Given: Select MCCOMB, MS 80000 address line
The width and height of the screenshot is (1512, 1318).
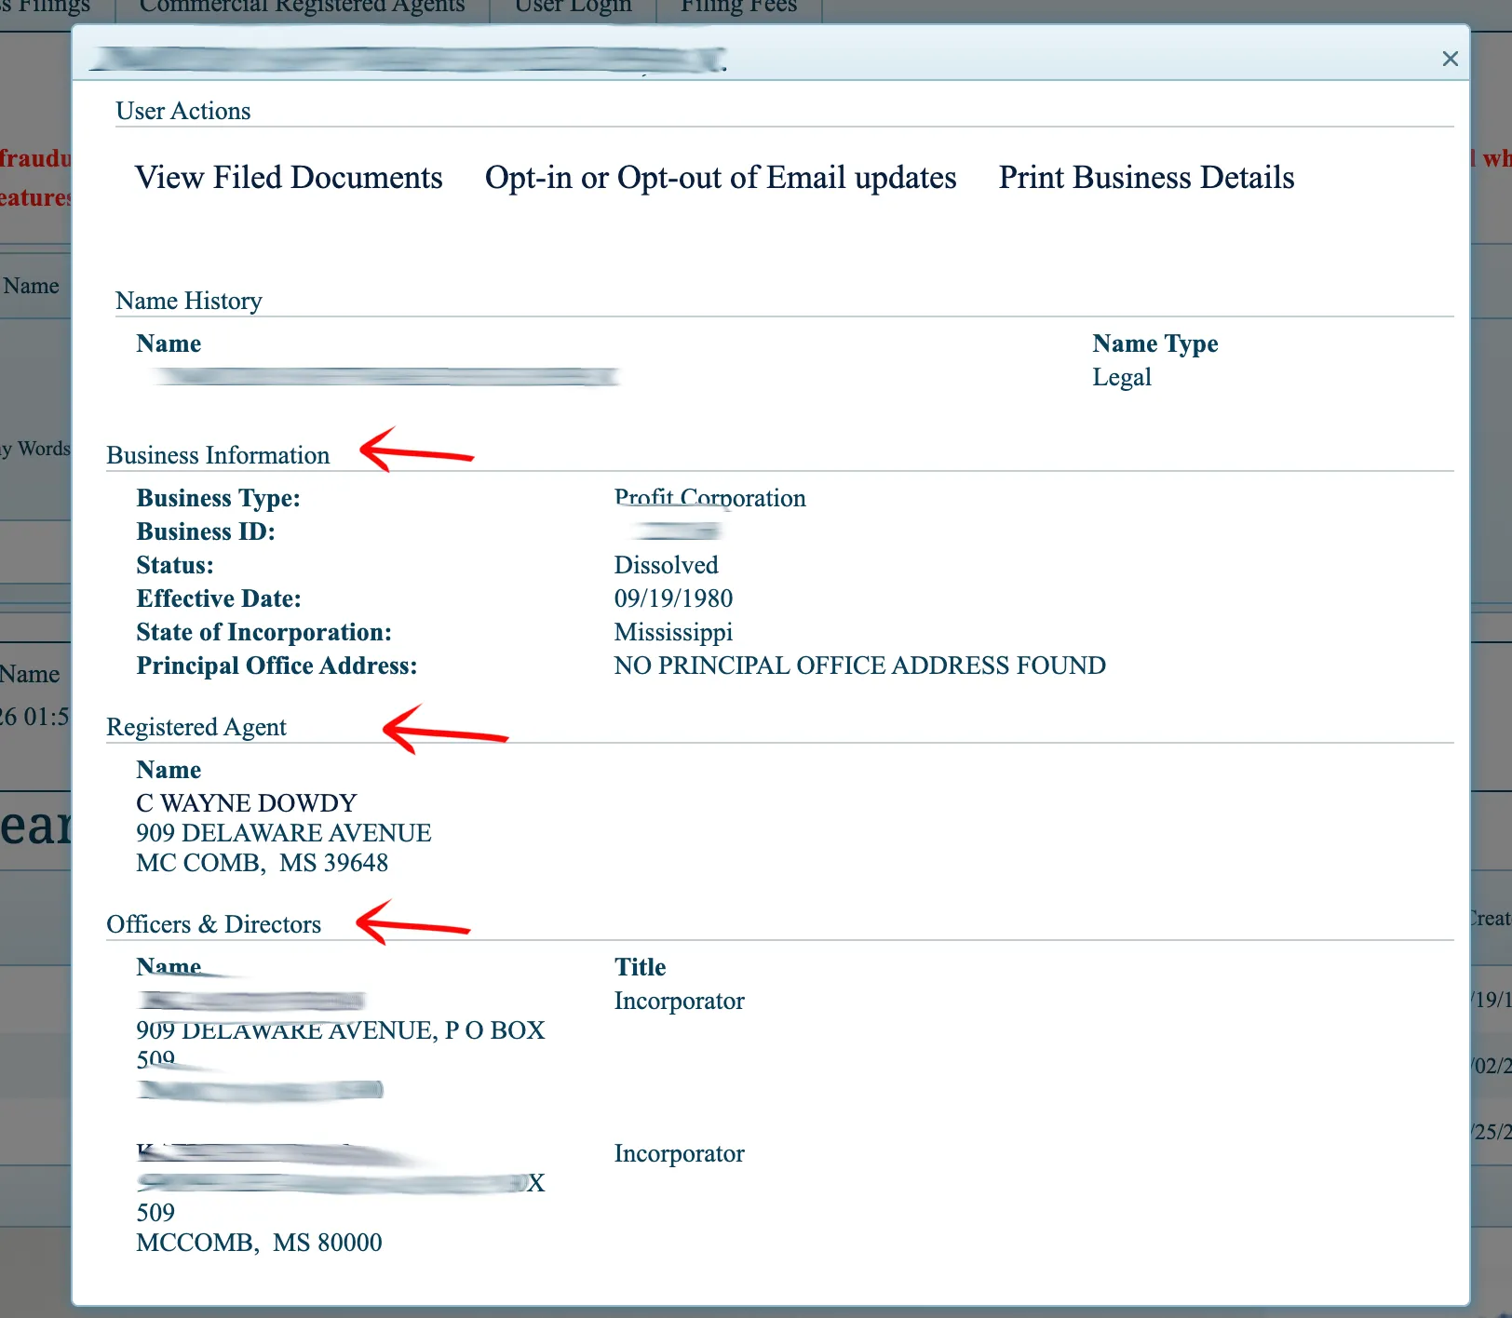Looking at the screenshot, I should [x=259, y=1243].
